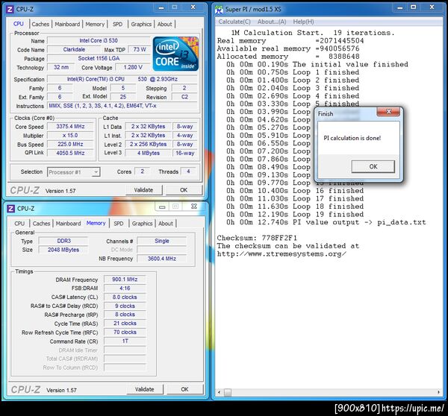This screenshot has width=448, height=416.
Task: Click the Multiplier value x 15.0
Action: tap(70, 135)
